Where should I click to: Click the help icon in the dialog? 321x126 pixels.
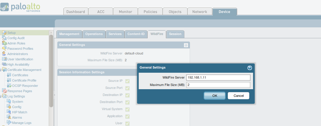pyautogui.click(x=250, y=68)
